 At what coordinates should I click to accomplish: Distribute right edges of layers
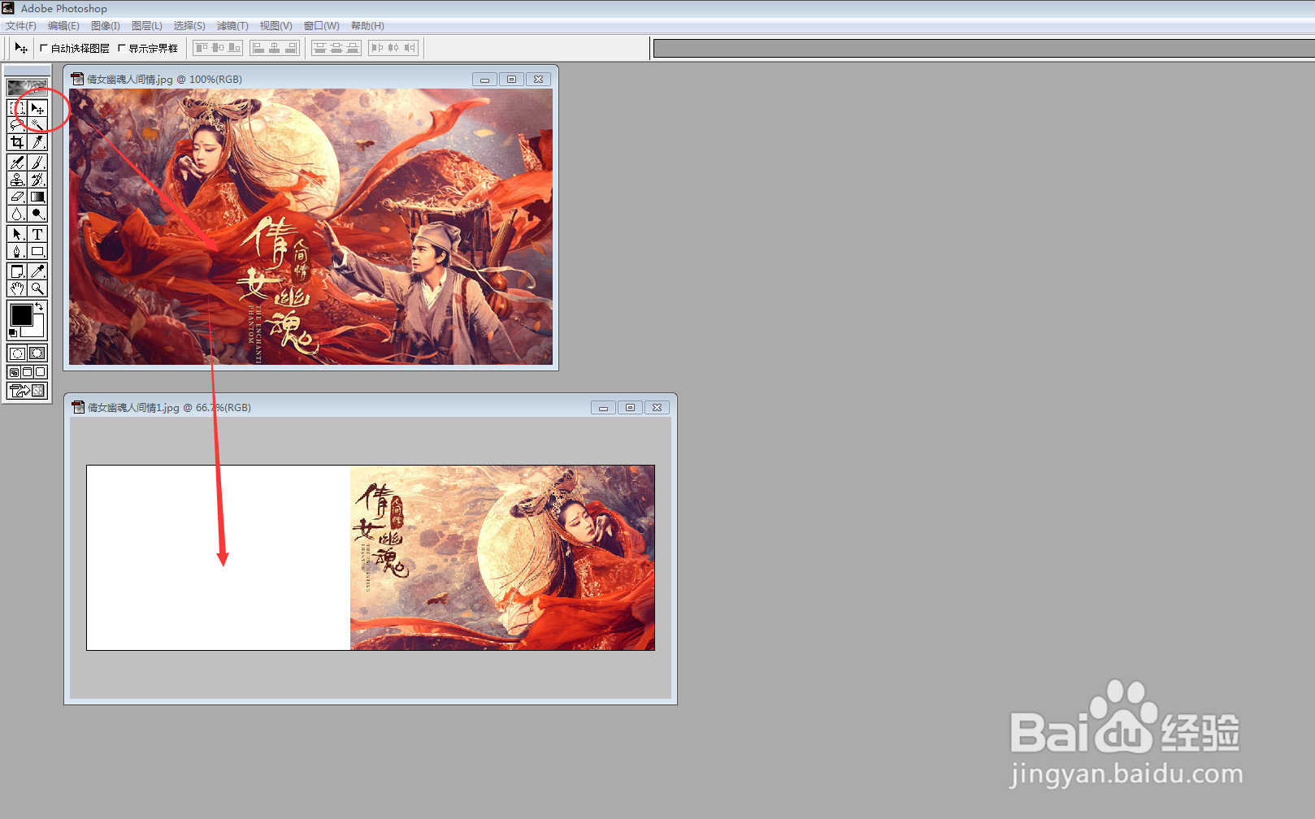[x=410, y=48]
